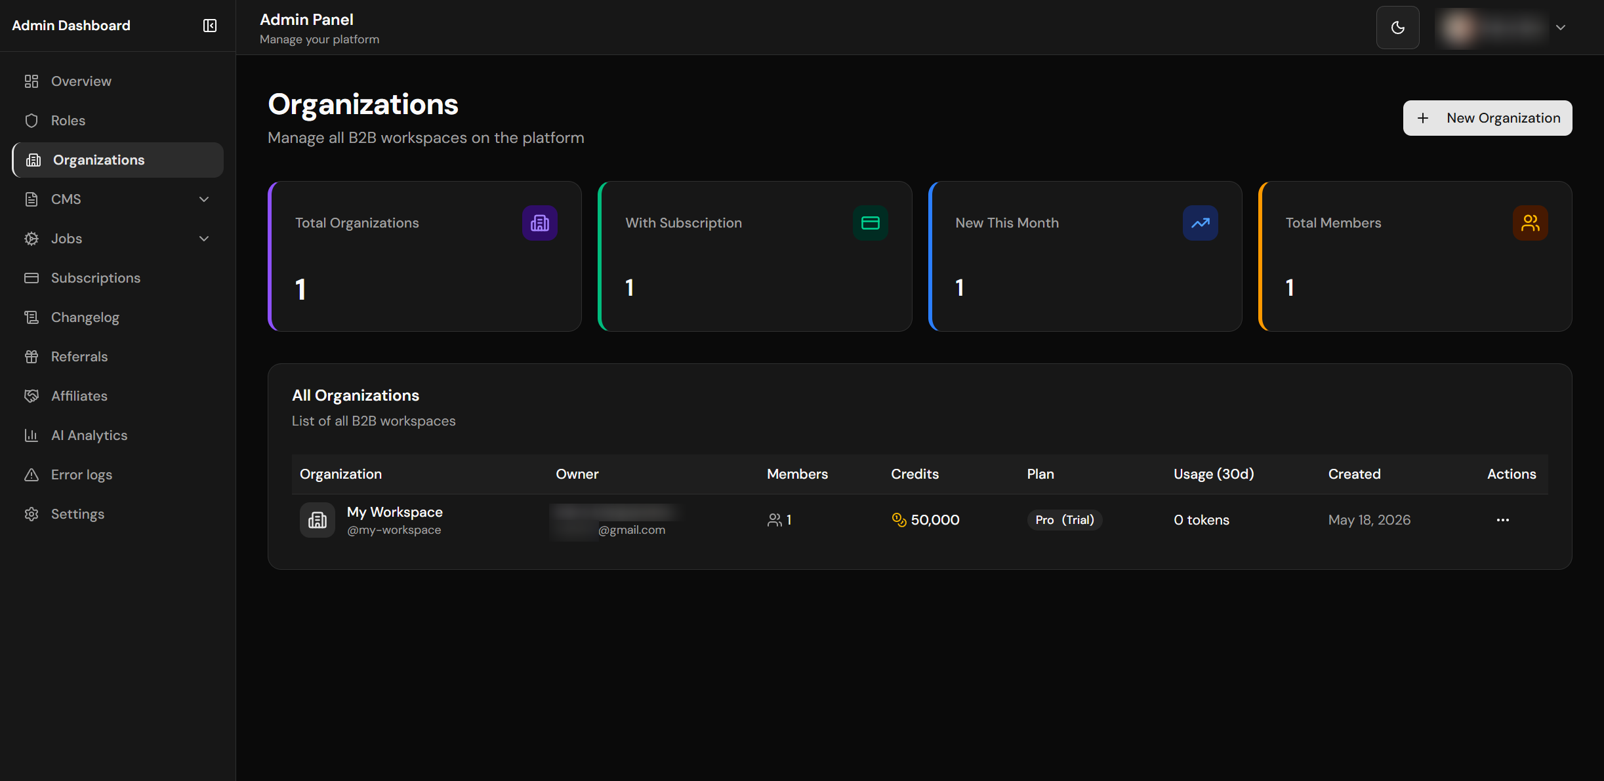This screenshot has width=1604, height=781.
Task: Click the My Workspace building icon
Action: pos(318,520)
